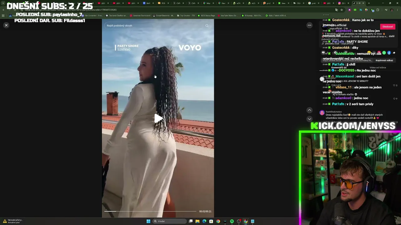401x225 pixels.
Task: Open the 'StreamElements' bookmark
Action: [164, 16]
